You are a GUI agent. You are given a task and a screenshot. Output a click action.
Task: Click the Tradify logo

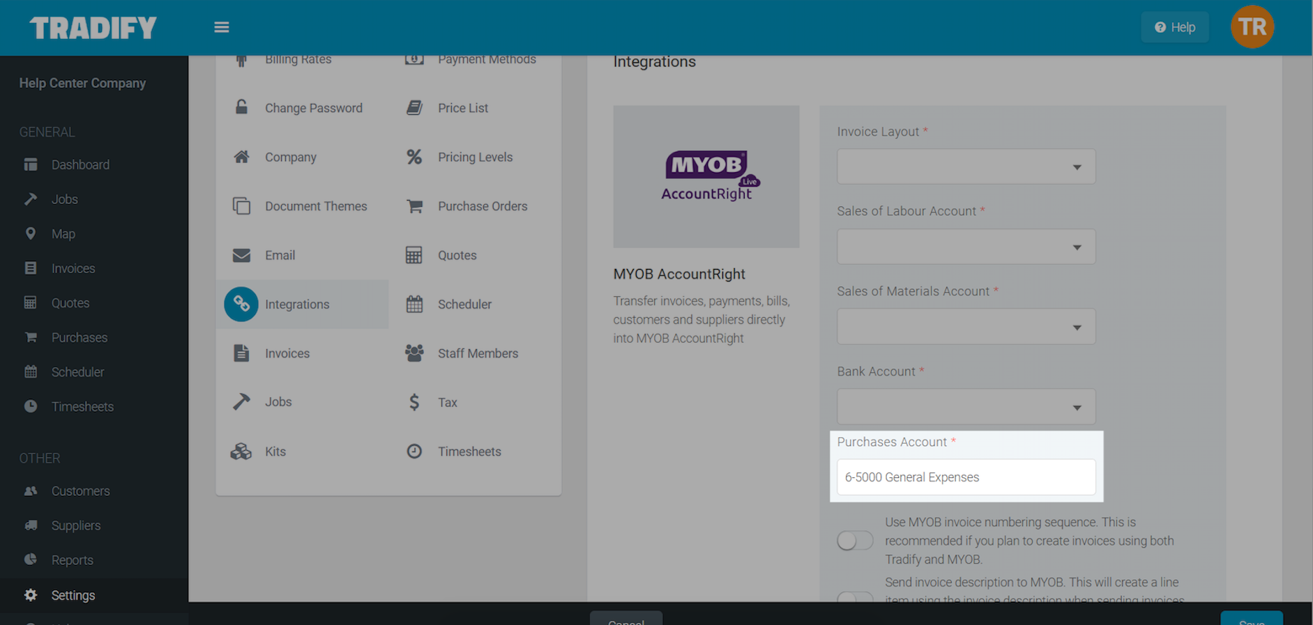93,28
